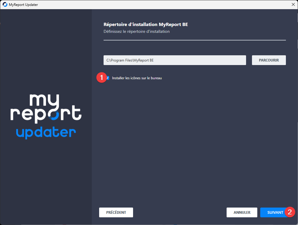Click the PARCOURIR browse button
Viewport: 298px width, 225px height.
point(269,60)
